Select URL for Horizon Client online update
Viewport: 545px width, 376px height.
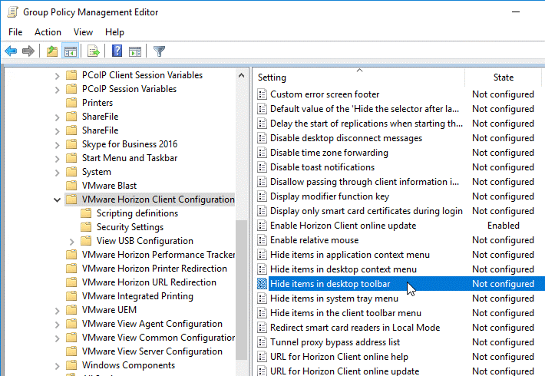tap(345, 371)
